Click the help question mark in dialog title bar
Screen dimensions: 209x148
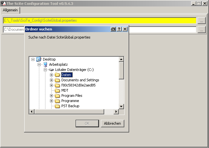(119, 29)
